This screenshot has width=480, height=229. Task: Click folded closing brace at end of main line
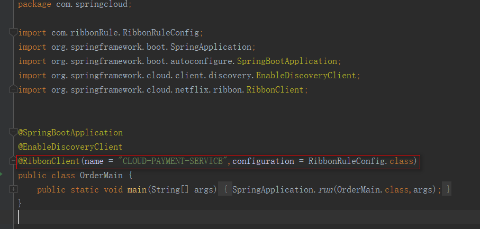tap(448, 190)
